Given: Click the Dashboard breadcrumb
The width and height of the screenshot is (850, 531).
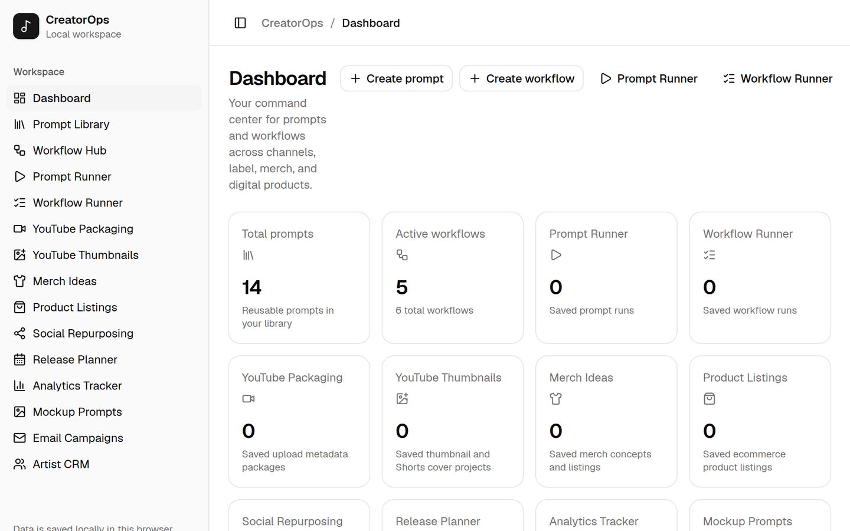Looking at the screenshot, I should click(x=371, y=23).
